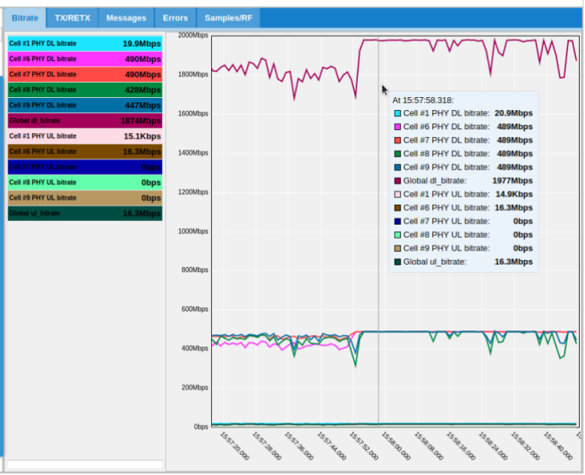585x475 pixels.
Task: Open the TX/RETX tab
Action: 73,18
